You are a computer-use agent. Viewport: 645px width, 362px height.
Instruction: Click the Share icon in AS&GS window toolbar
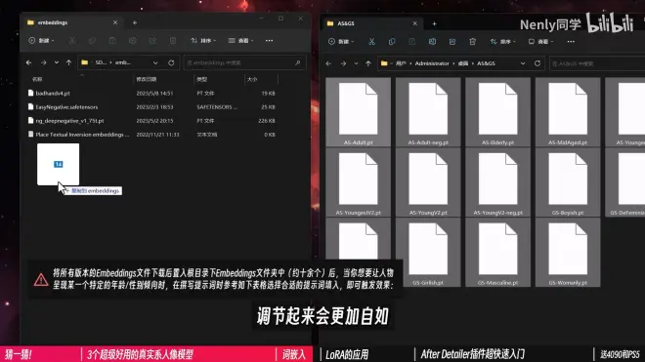tap(452, 42)
